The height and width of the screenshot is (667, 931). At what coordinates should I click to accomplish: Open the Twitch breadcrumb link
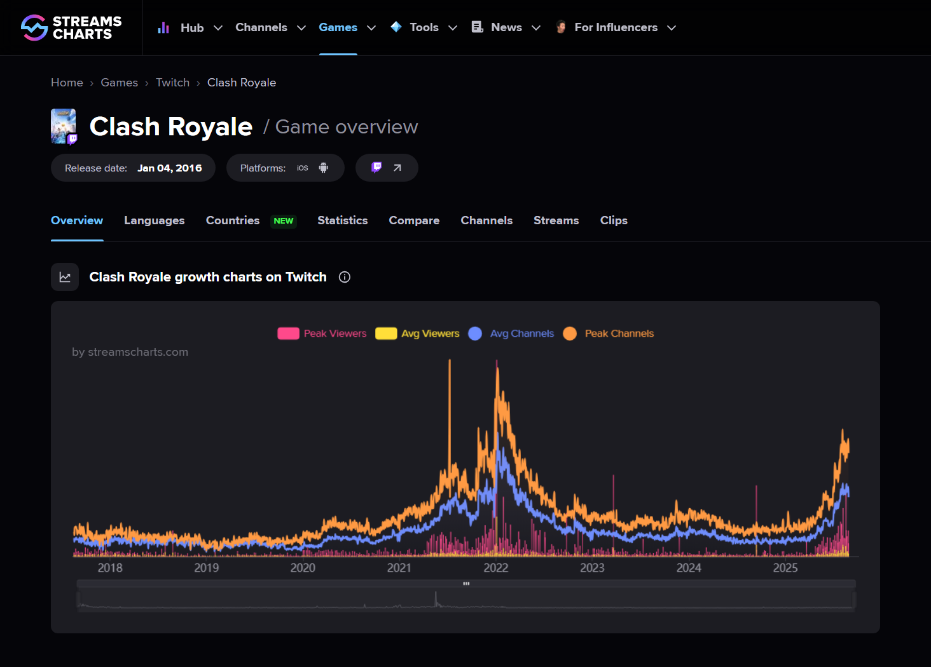click(x=172, y=83)
